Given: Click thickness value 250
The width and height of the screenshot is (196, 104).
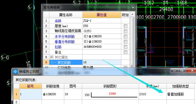Looking at the screenshot, I should 102,26.
